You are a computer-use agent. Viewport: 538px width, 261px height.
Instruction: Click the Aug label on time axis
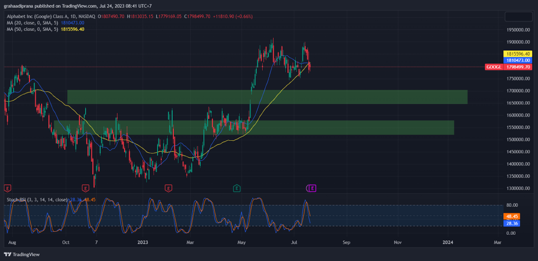pos(12,243)
